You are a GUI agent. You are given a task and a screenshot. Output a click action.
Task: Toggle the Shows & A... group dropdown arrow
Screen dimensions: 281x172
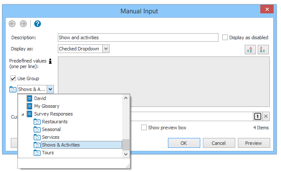[x=51, y=89]
